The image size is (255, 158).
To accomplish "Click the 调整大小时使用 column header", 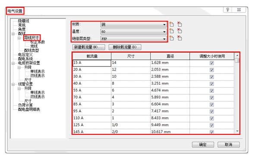I will 212,56.
